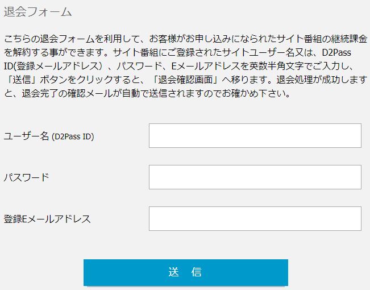Click the 退会フォーム page heading
This screenshot has width=370, height=290.
(x=38, y=11)
